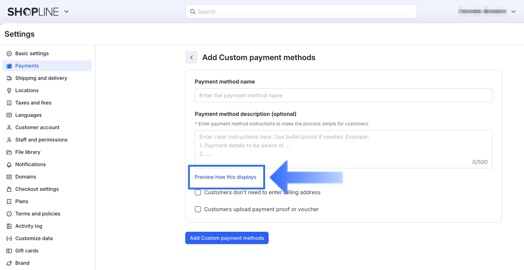
Task: Click the Checkout settings bag icon
Action: pos(9,189)
